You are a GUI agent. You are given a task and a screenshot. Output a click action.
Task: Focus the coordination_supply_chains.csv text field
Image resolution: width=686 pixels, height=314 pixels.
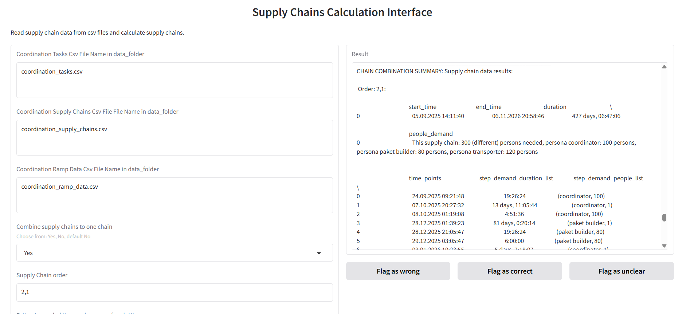tap(175, 138)
